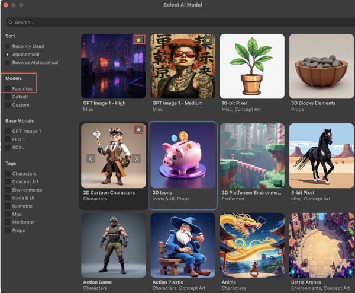Choose Reverse Alphabetical sorting
The width and height of the screenshot is (355, 293).
click(x=8, y=62)
